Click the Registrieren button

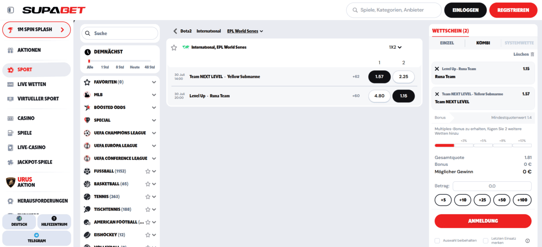point(513,10)
